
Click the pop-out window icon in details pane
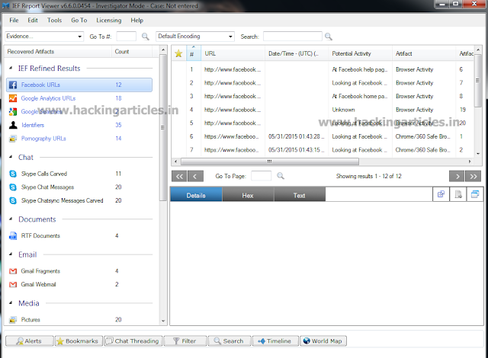pyautogui.click(x=475, y=194)
